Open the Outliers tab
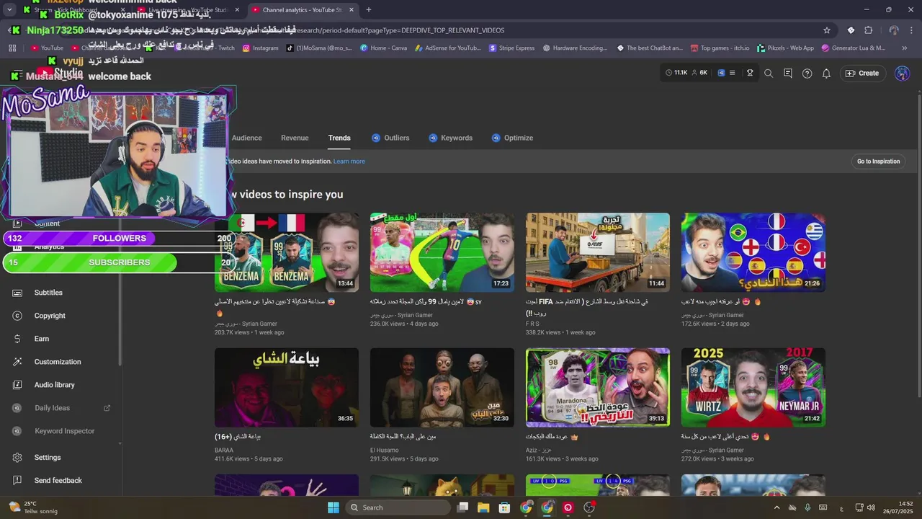The height and width of the screenshot is (519, 922). pos(390,138)
